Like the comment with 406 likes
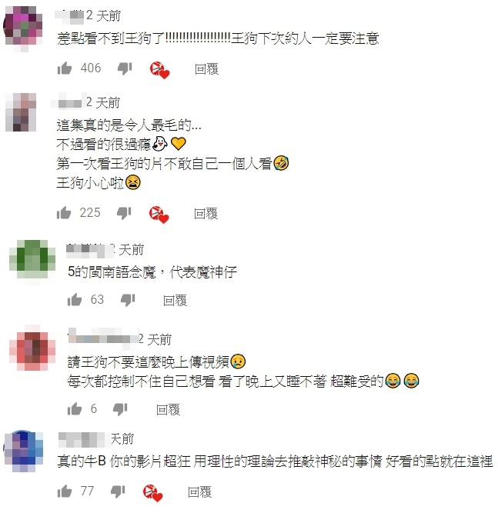The image size is (498, 513). click(x=64, y=68)
